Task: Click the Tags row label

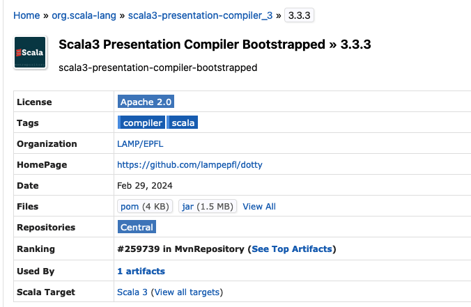Action: [x=28, y=123]
